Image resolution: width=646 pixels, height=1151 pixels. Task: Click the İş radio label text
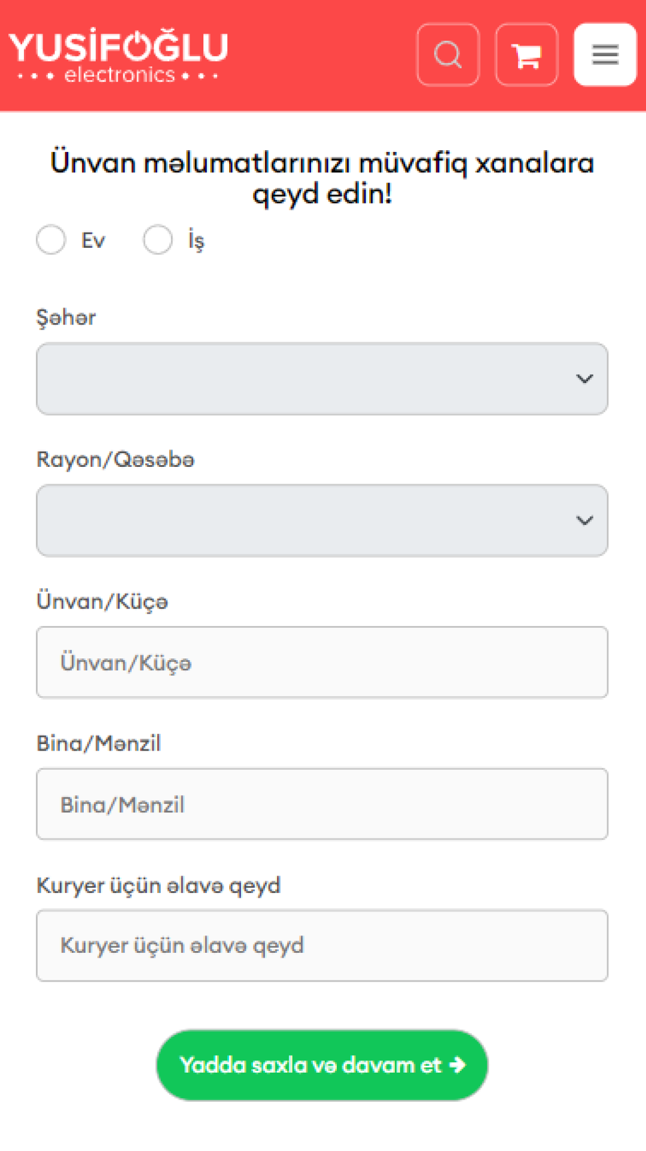tap(196, 241)
